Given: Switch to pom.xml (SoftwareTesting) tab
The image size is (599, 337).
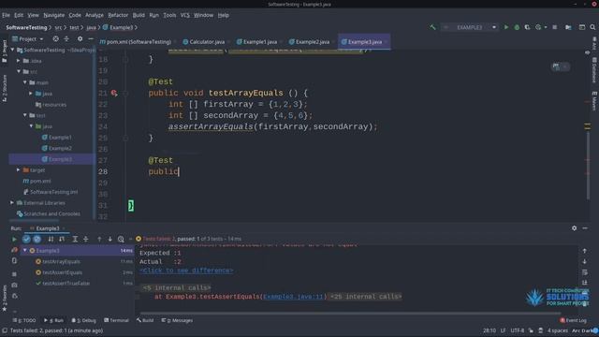Looking at the screenshot, I should 135,42.
